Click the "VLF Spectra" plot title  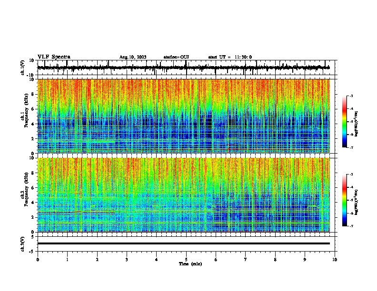pyautogui.click(x=54, y=57)
